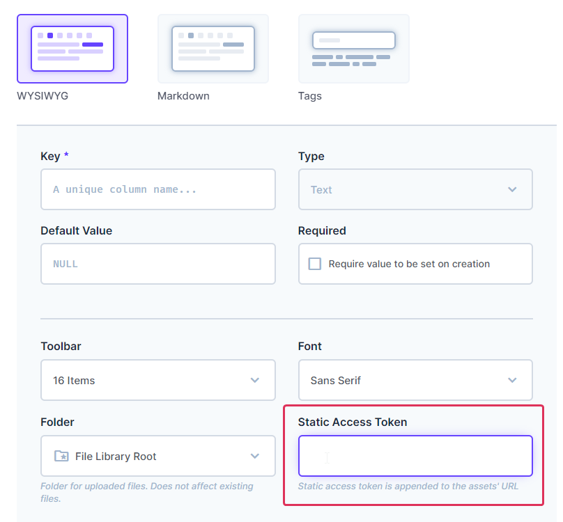Click the rounded input graphic inside Tags card

pyautogui.click(x=353, y=40)
